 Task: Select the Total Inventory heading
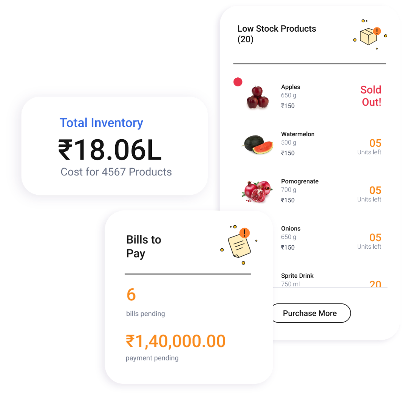101,123
